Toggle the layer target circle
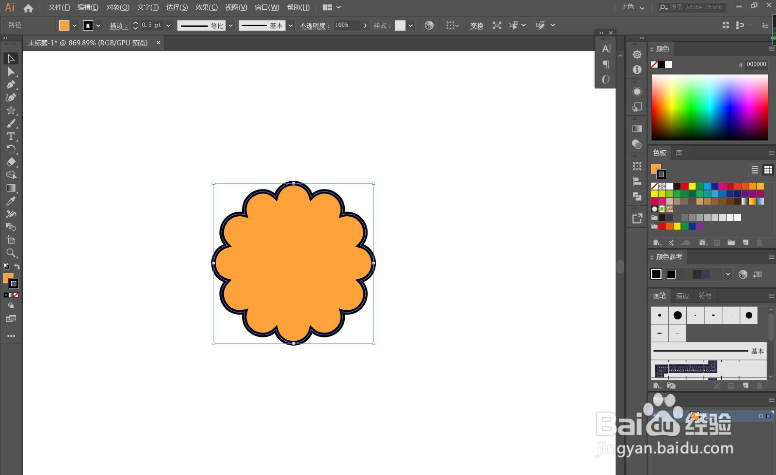Screen dimensions: 776x475 (760, 416)
